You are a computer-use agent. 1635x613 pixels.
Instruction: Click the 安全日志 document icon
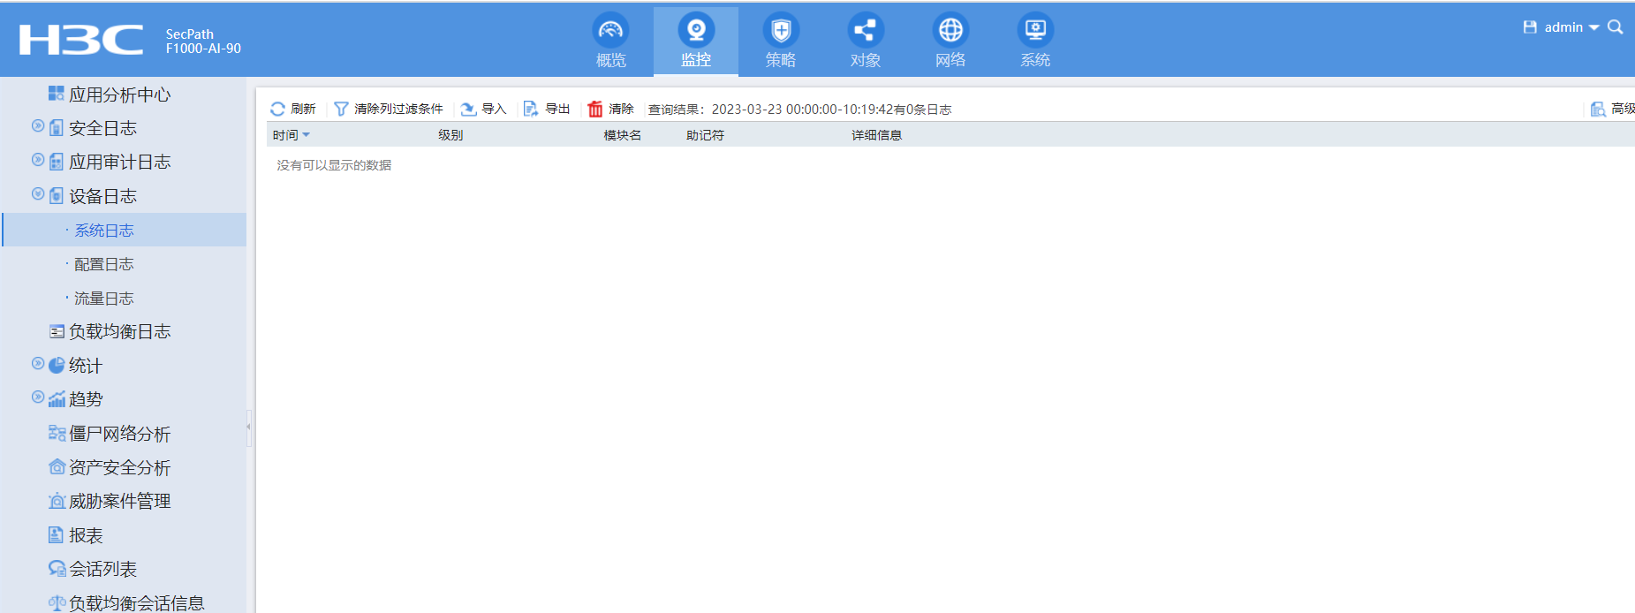point(57,128)
